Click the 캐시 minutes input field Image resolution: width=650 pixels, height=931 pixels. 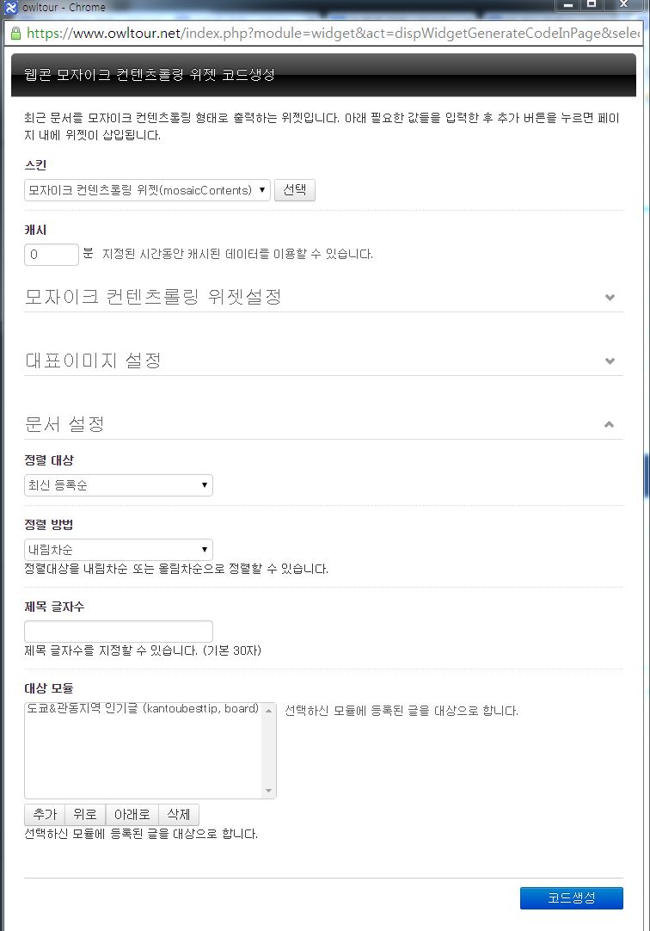click(52, 254)
